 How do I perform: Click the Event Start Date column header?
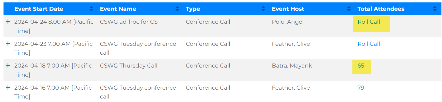[39, 9]
